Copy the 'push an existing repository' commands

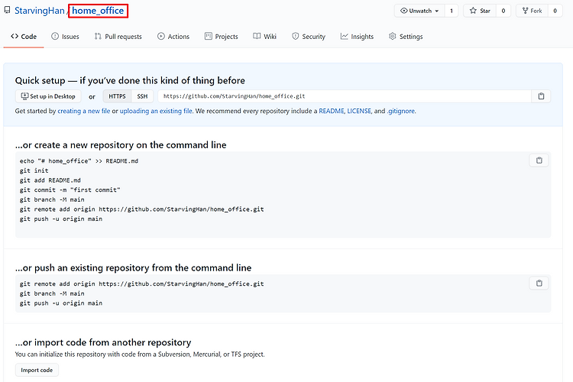539,283
